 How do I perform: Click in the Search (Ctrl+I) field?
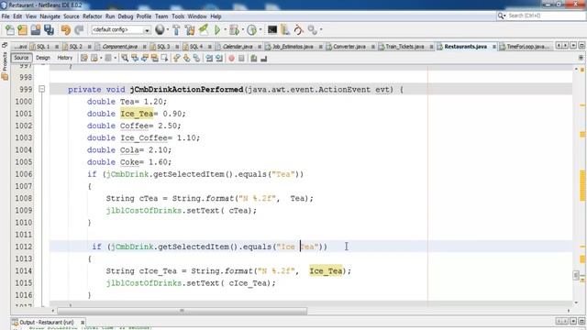click(x=544, y=16)
